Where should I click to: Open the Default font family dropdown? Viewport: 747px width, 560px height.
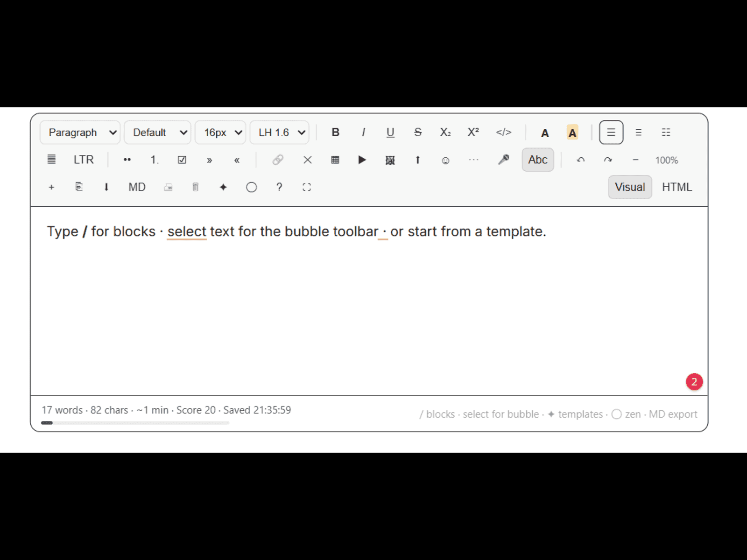[x=157, y=133]
